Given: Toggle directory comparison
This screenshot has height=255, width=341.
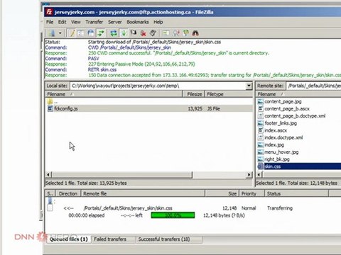Looking at the screenshot, I should point(176,33).
